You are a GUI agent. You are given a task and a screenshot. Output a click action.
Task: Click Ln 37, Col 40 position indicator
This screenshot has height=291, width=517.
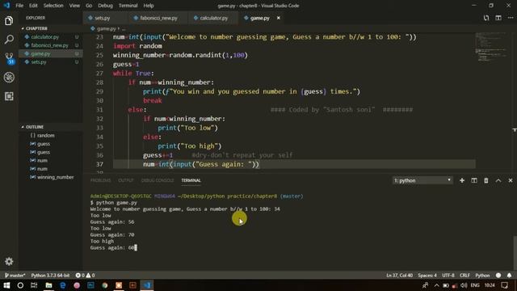399,275
